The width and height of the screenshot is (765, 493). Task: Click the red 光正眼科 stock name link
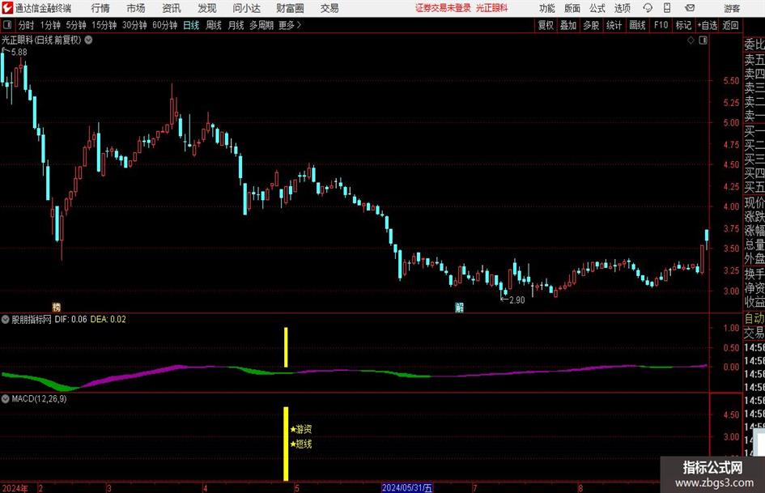pyautogui.click(x=492, y=8)
